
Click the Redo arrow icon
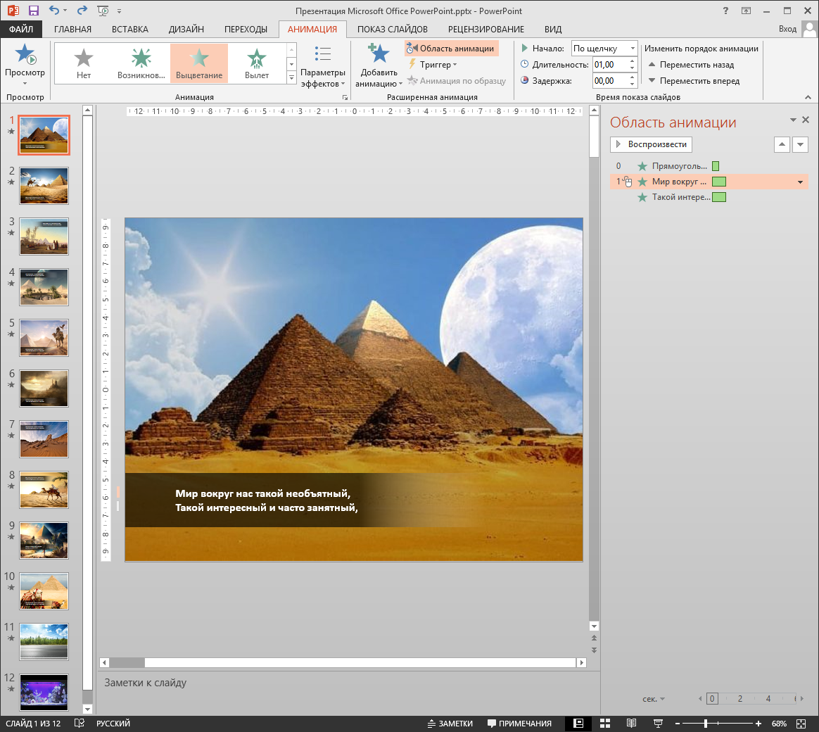[x=82, y=11]
